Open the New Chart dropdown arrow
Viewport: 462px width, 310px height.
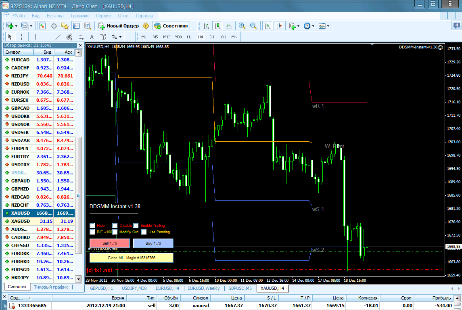pyautogui.click(x=16, y=26)
